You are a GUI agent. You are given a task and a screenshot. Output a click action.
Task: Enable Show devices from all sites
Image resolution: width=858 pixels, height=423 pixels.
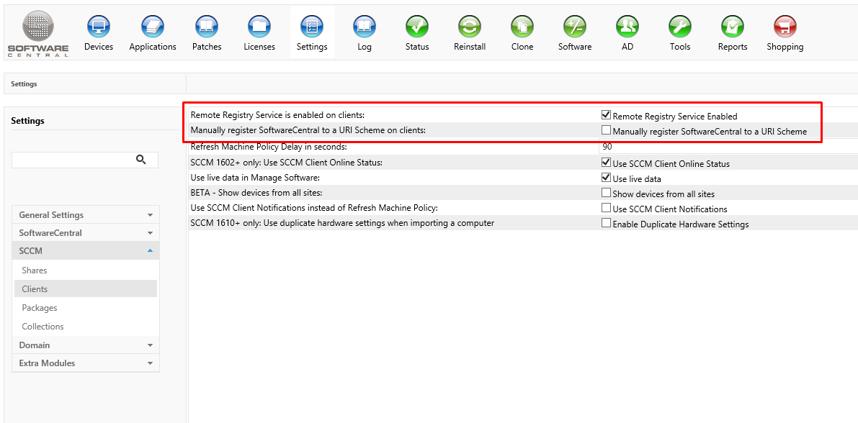coord(607,193)
